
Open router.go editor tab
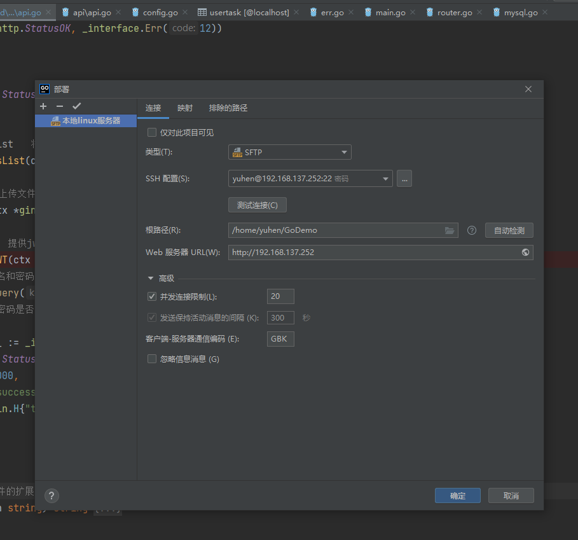(x=455, y=13)
